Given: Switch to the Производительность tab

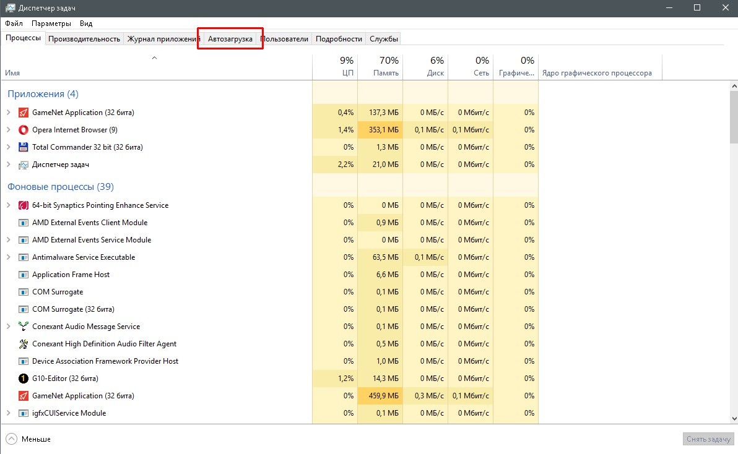Looking at the screenshot, I should pyautogui.click(x=84, y=39).
